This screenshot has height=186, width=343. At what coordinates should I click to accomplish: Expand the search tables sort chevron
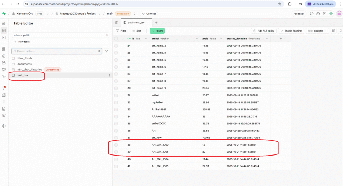[99, 51]
